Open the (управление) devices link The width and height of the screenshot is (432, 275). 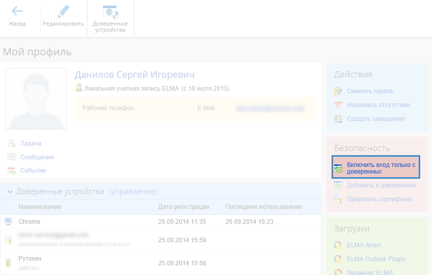coord(133,192)
